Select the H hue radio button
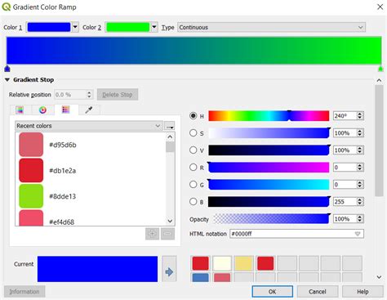The width and height of the screenshot is (387, 300). pos(193,116)
